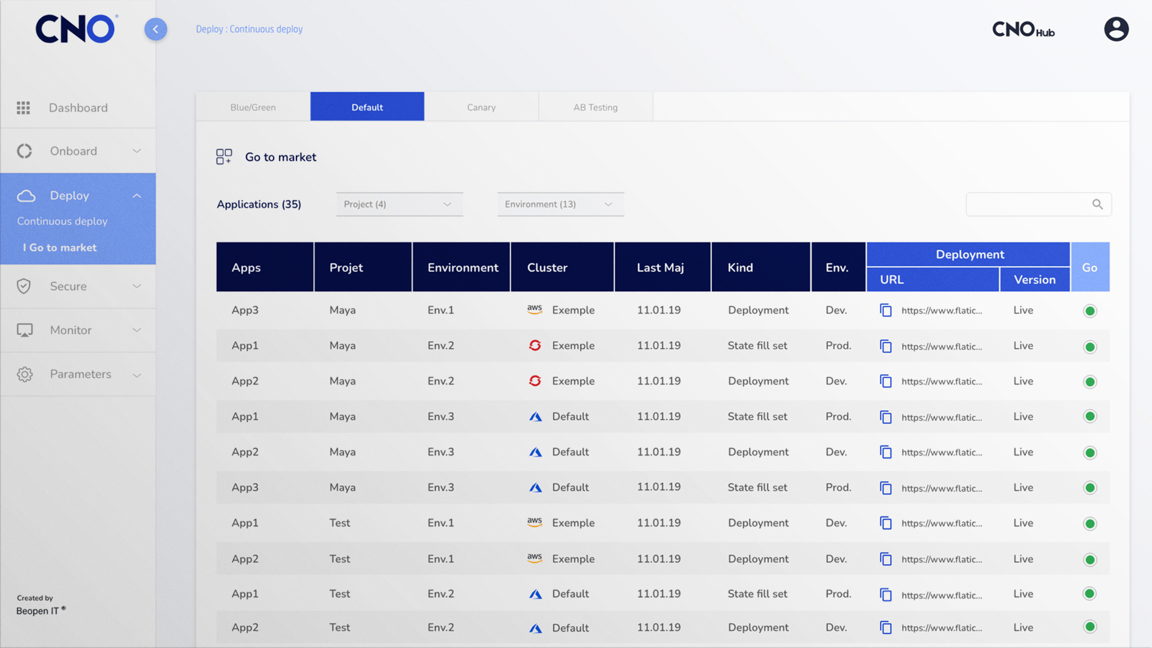The width and height of the screenshot is (1152, 648).
Task: Click the Parameters gear icon
Action: tap(25, 374)
